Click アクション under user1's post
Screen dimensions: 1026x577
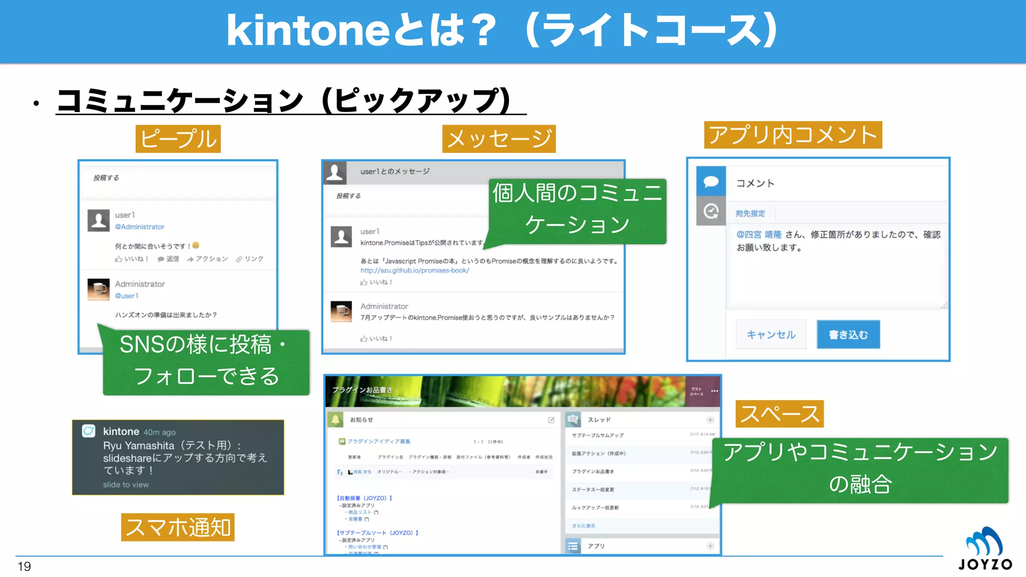pos(207,259)
